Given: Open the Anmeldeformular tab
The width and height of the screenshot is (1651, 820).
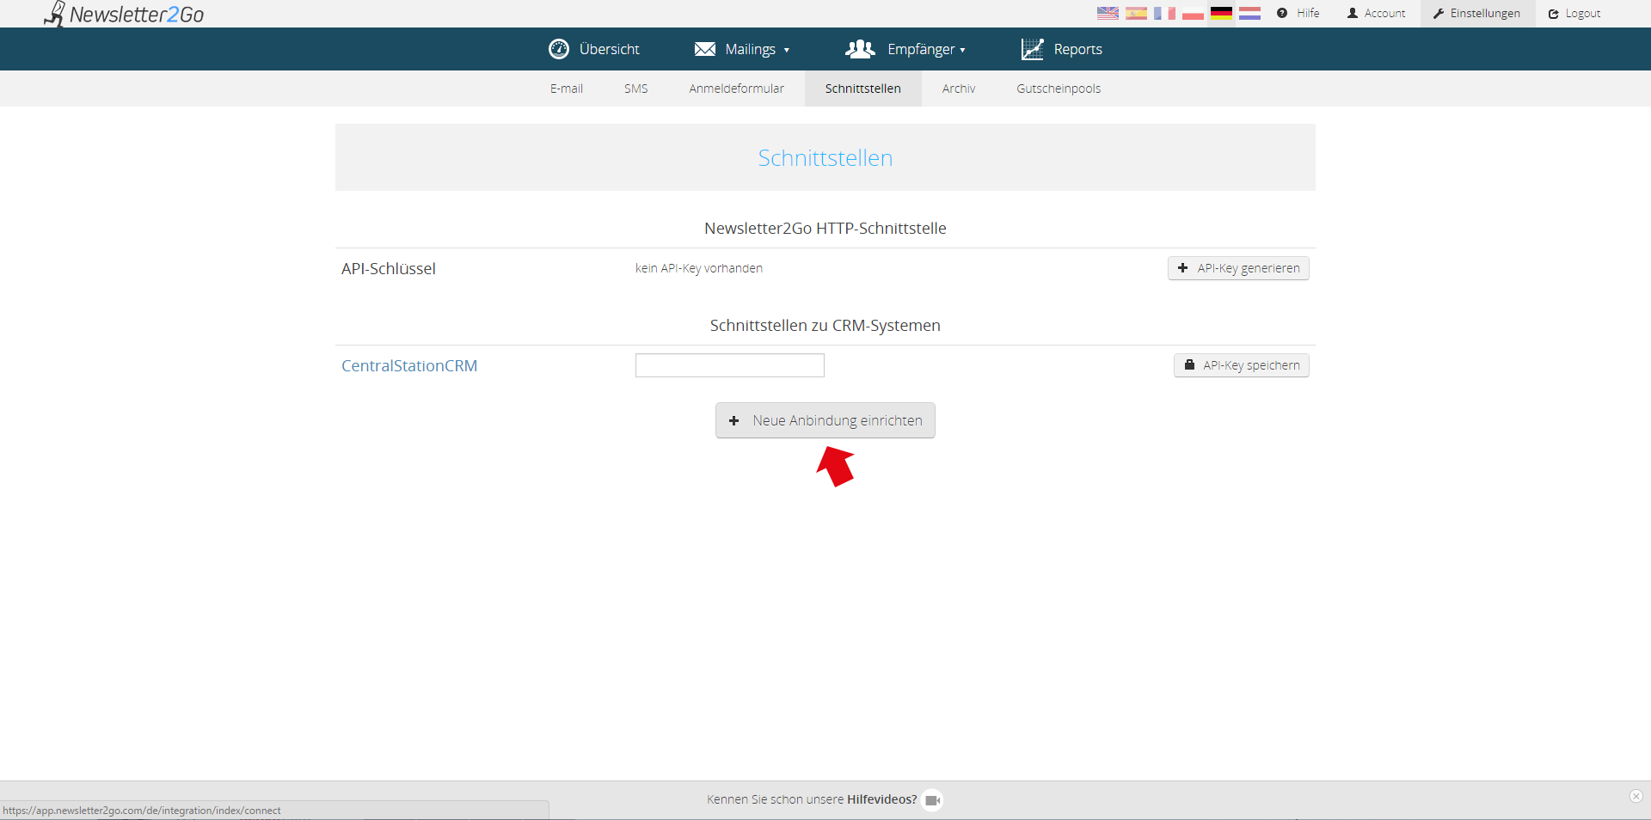Looking at the screenshot, I should tap(737, 89).
